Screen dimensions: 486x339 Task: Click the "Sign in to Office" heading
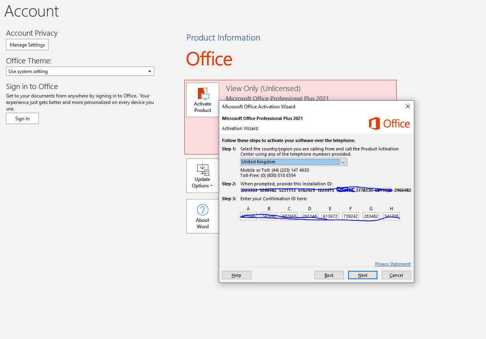pos(32,87)
